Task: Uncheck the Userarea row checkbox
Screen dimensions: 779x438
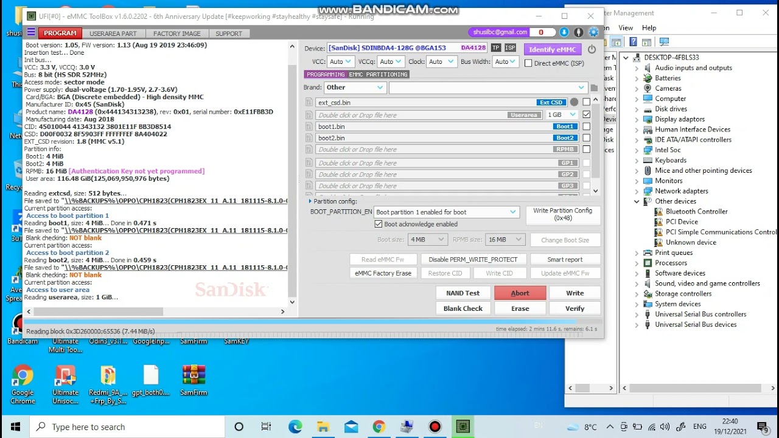Action: pyautogui.click(x=586, y=114)
